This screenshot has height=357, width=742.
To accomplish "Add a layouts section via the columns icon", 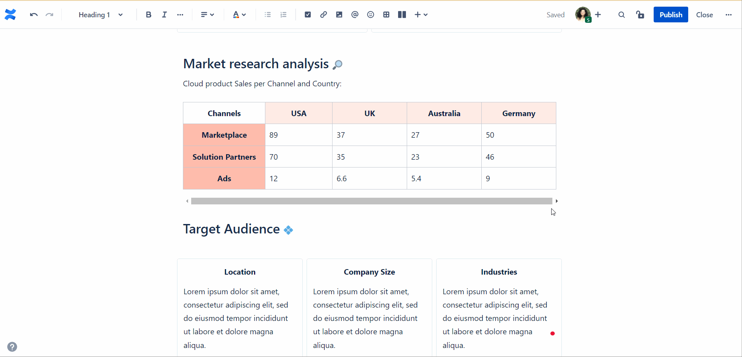I will 402,15.
